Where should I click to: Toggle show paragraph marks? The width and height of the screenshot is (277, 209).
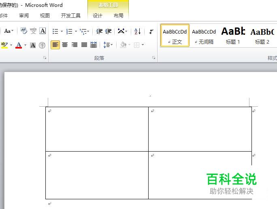pyautogui.click(x=151, y=32)
